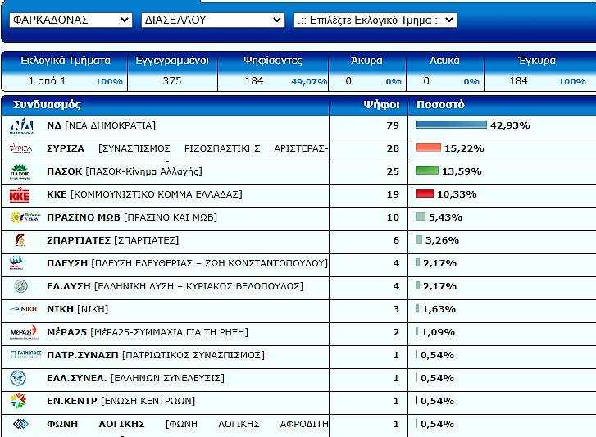
Task: Click the ΠΛΕΥΣΗ ΕΛΕΥΘΕΡΙΑΣ party name
Action: pos(187,263)
